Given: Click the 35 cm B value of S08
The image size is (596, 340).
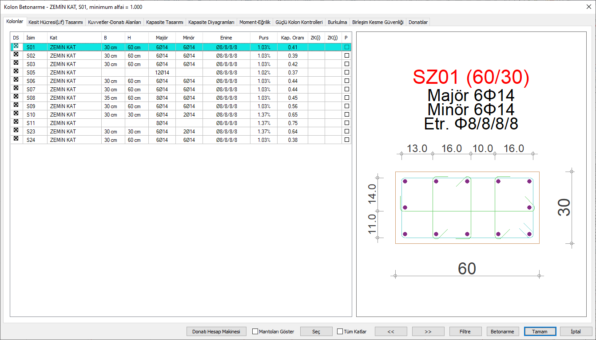Looking at the screenshot, I should (111, 98).
